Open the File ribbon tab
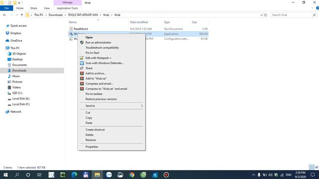319x179 pixels. tap(6, 8)
